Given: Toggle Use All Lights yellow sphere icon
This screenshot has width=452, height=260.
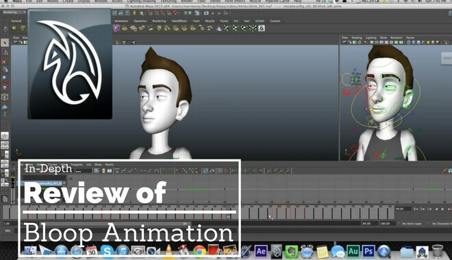Looking at the screenshot, I should coord(428,42).
